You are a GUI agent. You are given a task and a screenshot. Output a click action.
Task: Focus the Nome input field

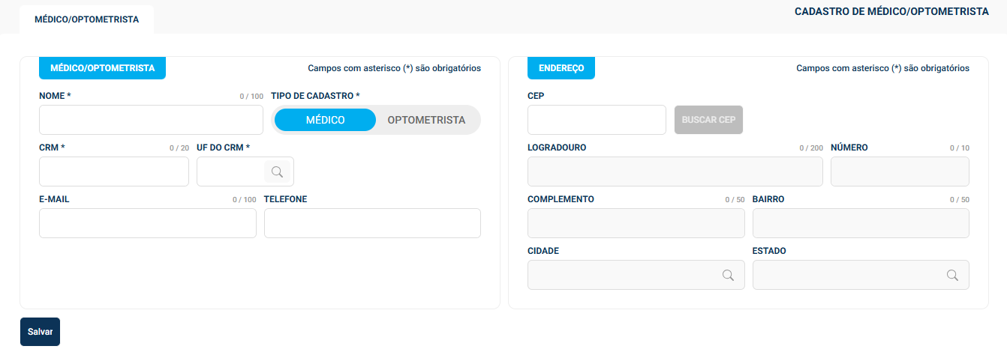tap(151, 120)
